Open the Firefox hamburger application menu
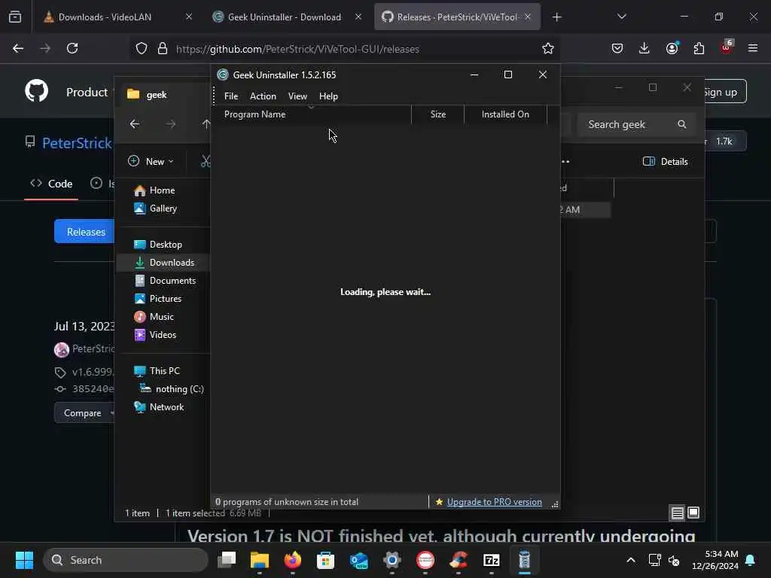The image size is (771, 578). [753, 48]
